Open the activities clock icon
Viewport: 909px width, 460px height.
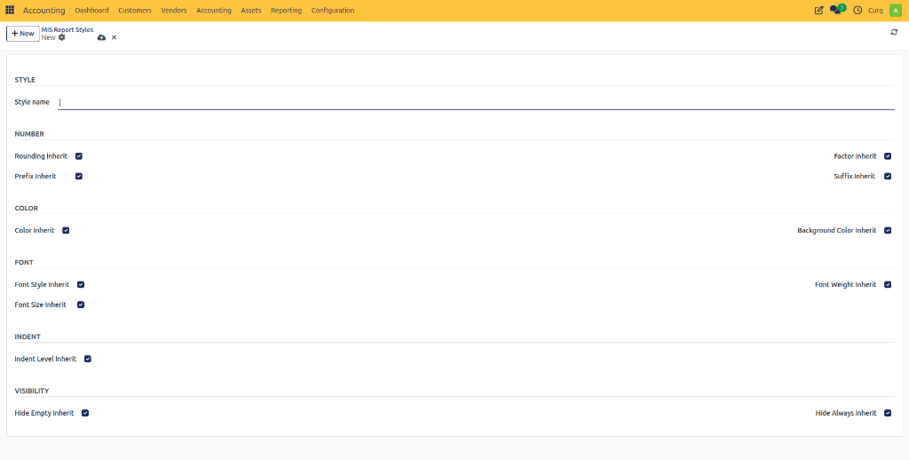tap(858, 11)
